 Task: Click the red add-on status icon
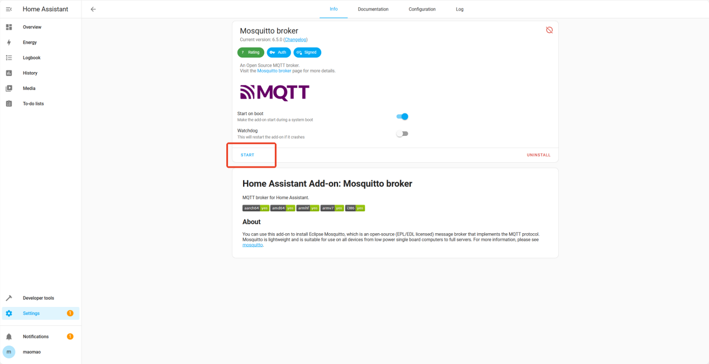point(549,30)
